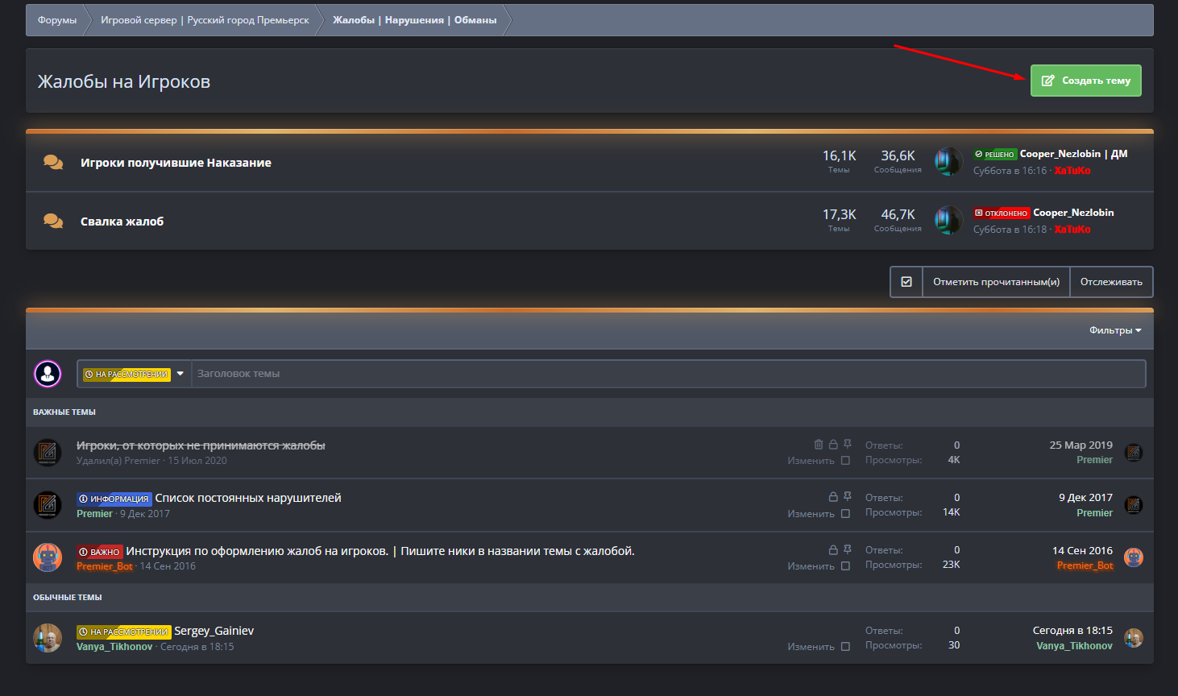Click Vanya_Tikhonov avatar beside Sergey_Gainiev thread
Image resolution: width=1178 pixels, height=696 pixels.
(48, 638)
